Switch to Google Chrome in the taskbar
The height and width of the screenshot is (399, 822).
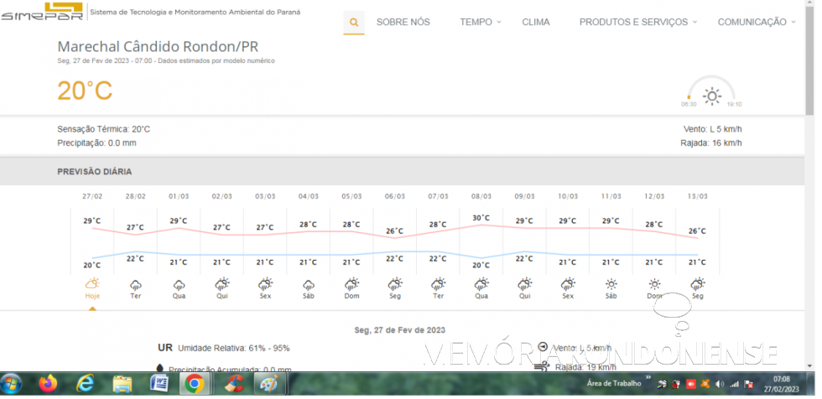pos(195,384)
